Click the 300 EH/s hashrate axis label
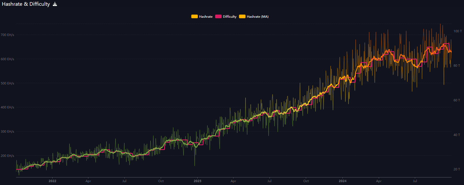The height and width of the screenshot is (185, 464). click(7, 132)
